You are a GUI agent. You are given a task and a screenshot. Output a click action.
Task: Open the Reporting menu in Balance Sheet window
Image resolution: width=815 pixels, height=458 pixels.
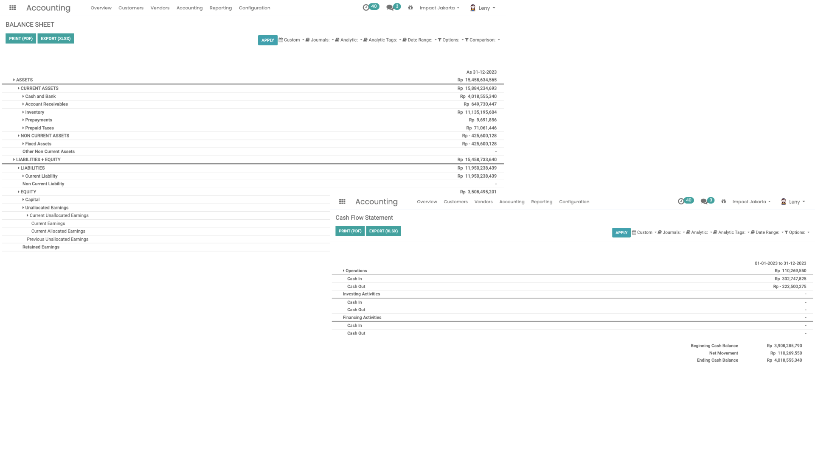tap(221, 8)
